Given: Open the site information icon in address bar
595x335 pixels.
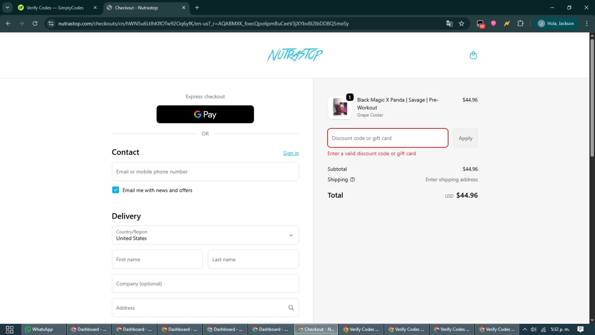Looking at the screenshot, I should coord(51,23).
